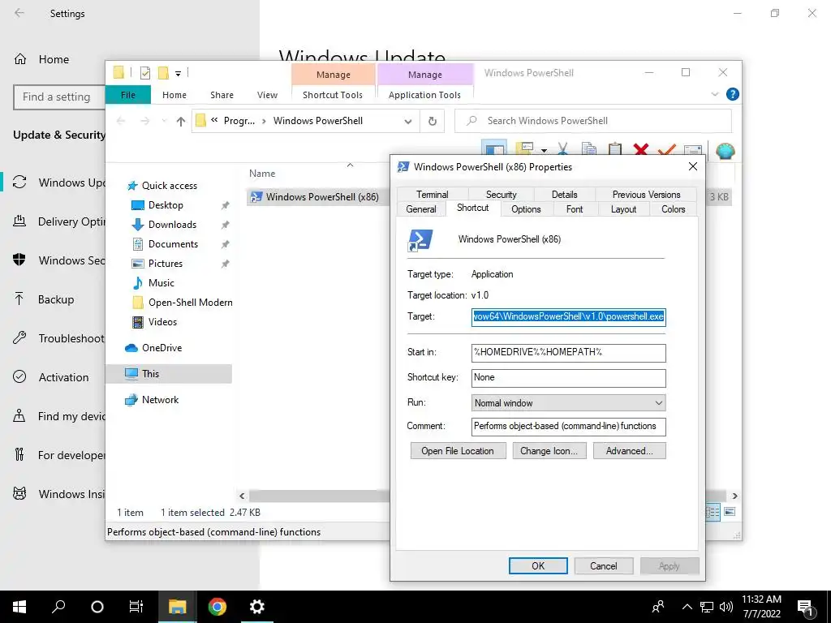Click the Advanced button
Image resolution: width=831 pixels, height=623 pixels.
(629, 451)
